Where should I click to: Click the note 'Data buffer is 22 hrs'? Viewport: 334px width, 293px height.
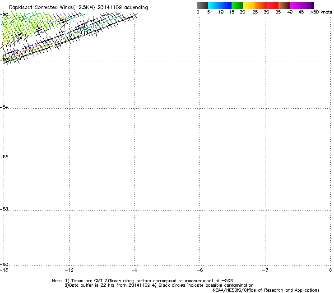(x=92, y=285)
